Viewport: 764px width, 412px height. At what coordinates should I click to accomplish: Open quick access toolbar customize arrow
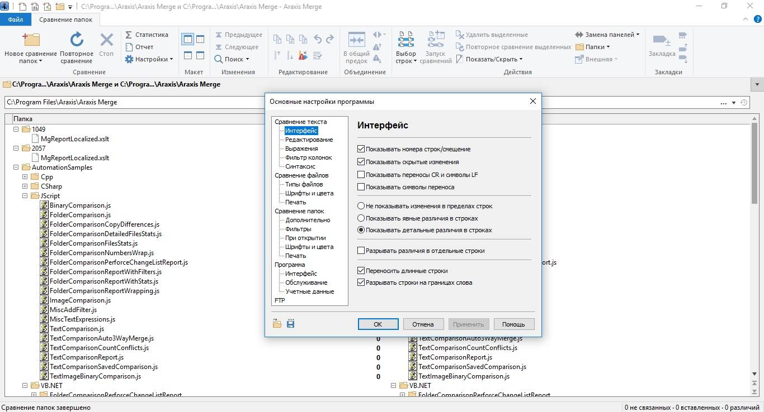70,7
